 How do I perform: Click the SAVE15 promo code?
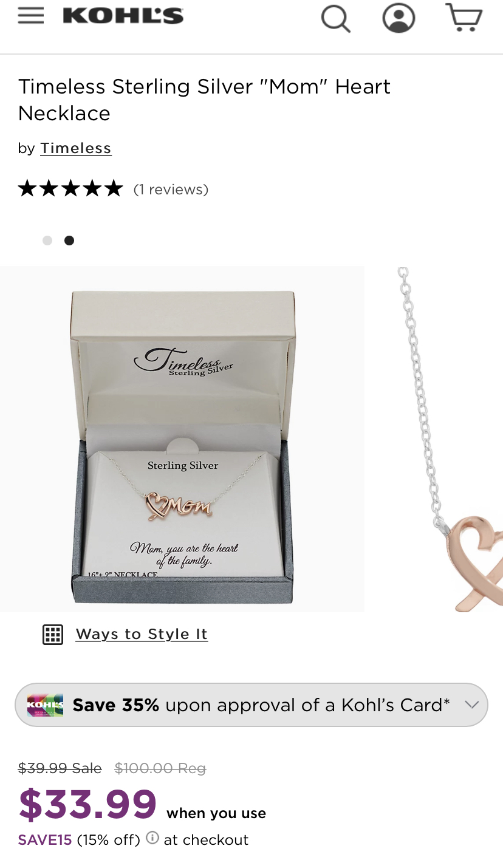(x=45, y=840)
